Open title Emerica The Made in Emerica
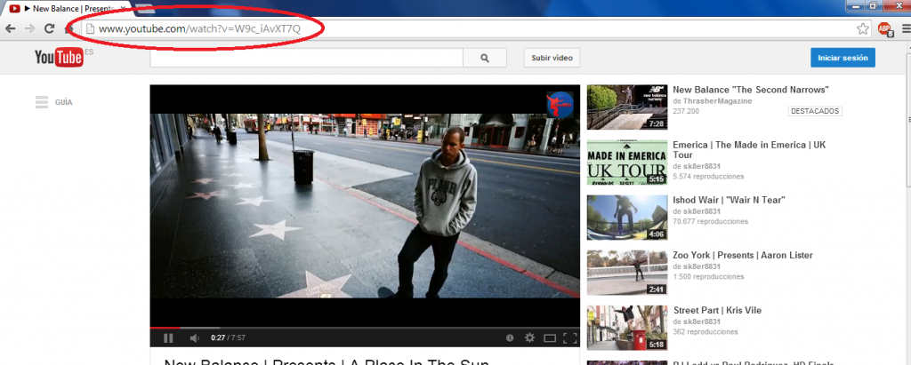 pyautogui.click(x=749, y=150)
